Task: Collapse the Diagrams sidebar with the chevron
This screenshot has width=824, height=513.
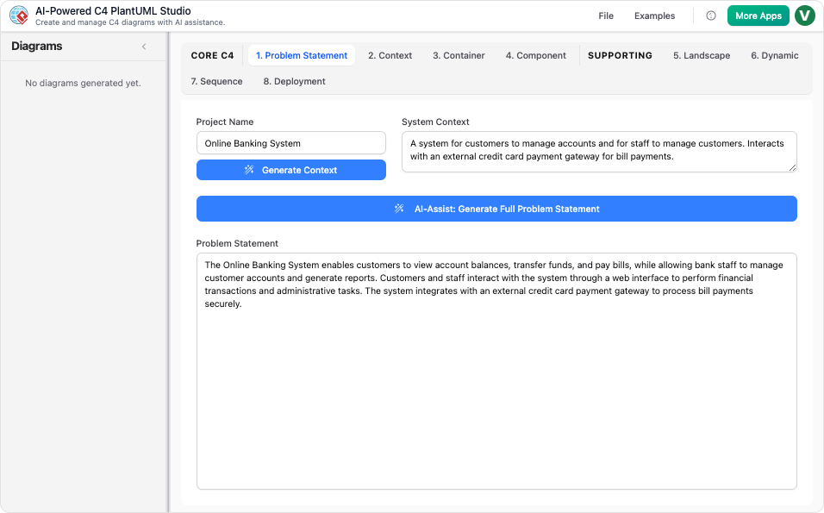Action: [144, 47]
